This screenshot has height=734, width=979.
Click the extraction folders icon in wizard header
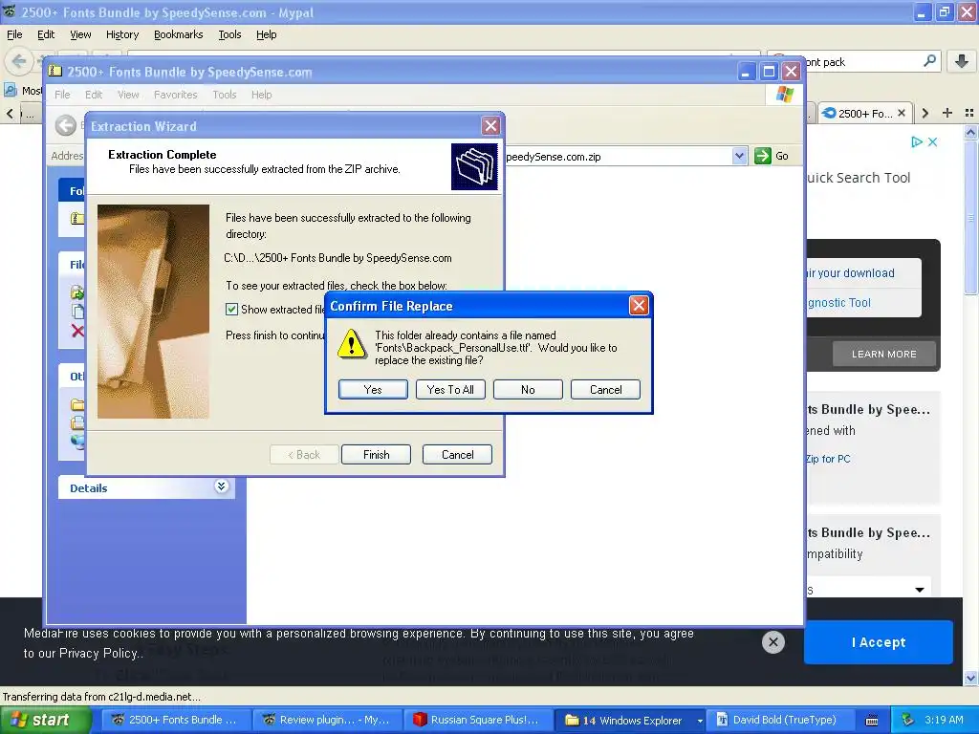(474, 166)
